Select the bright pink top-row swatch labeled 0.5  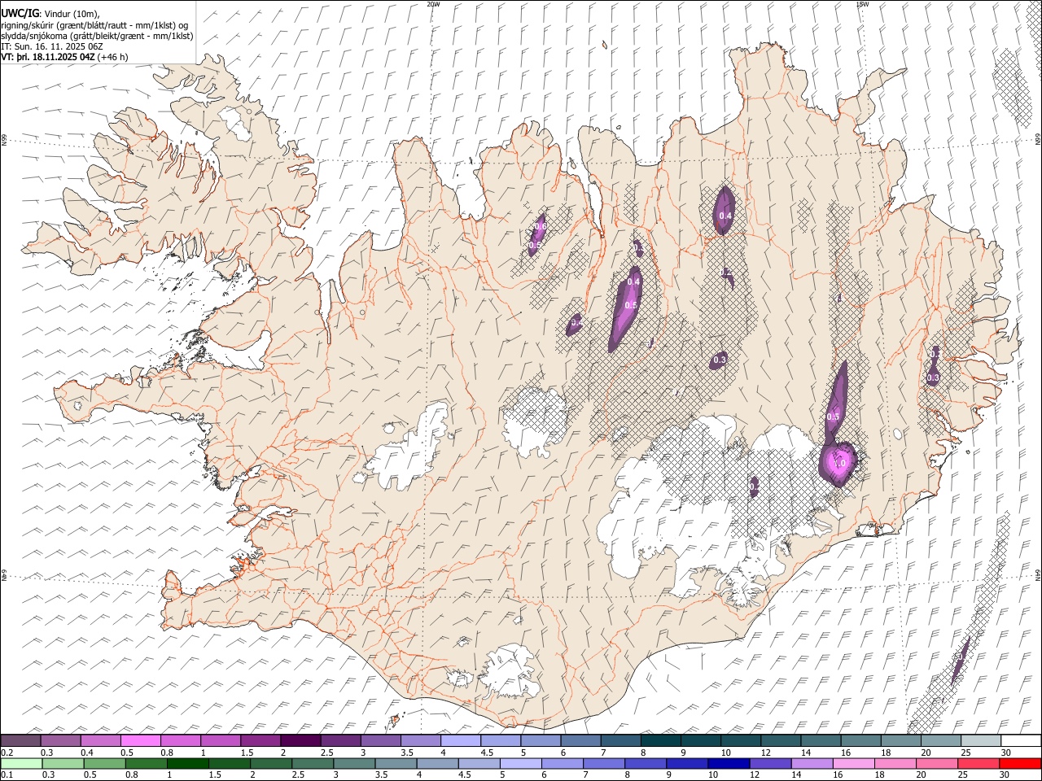140,741
